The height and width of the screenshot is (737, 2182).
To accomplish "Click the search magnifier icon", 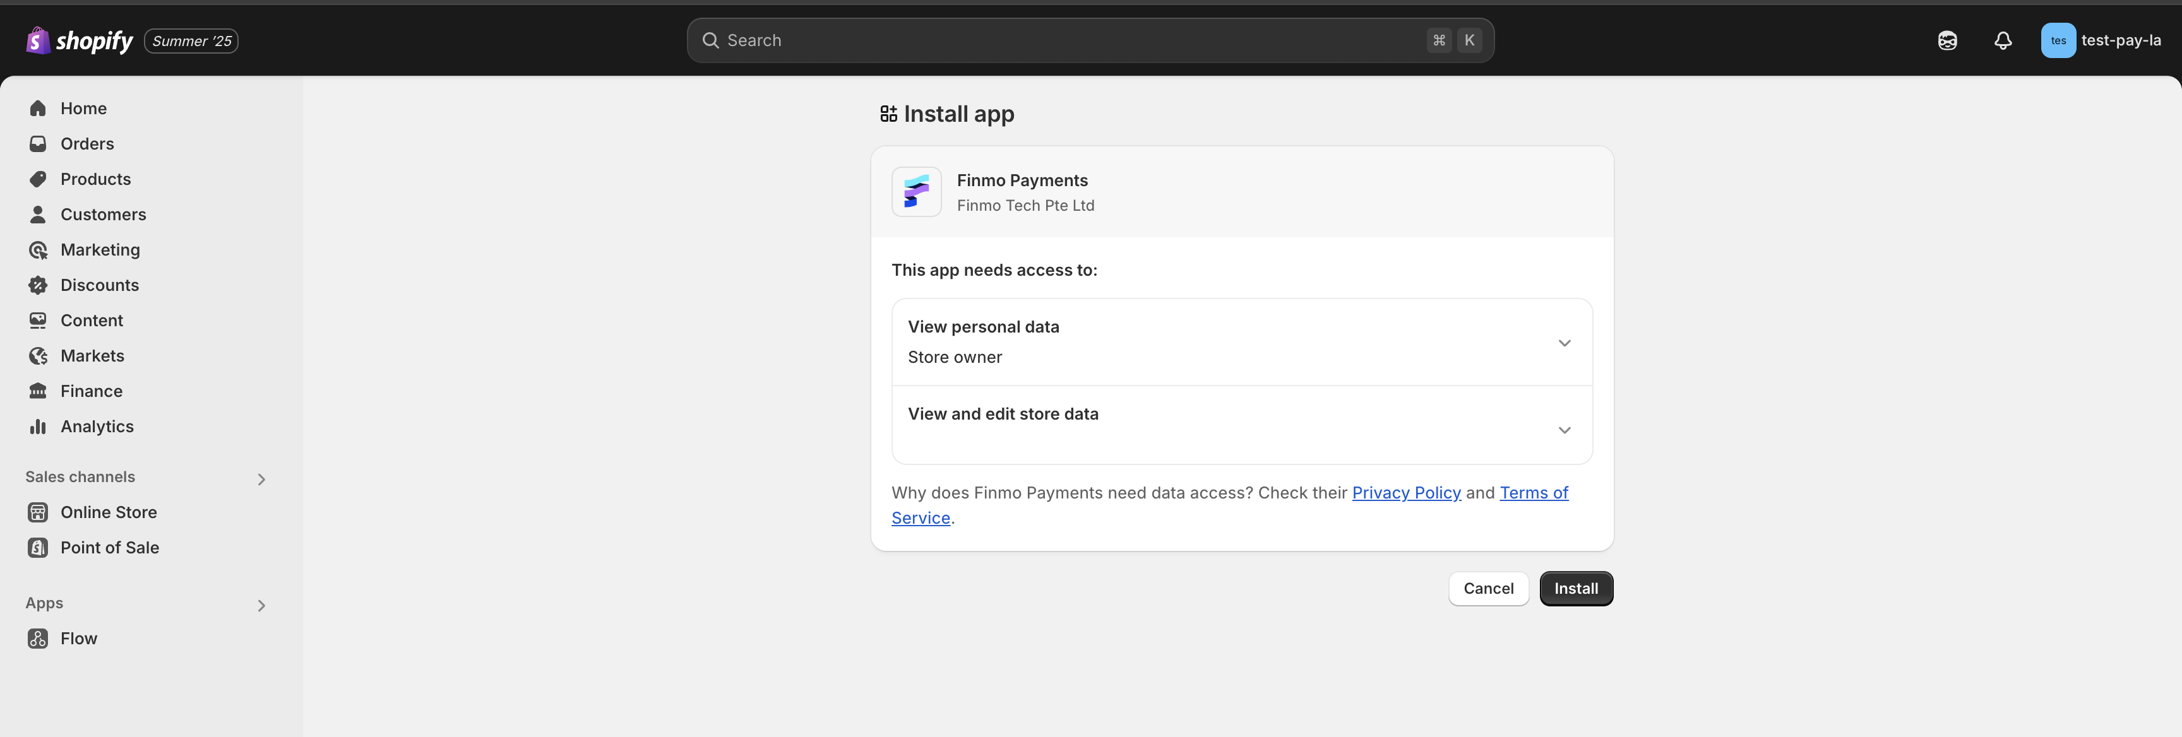I will [711, 40].
